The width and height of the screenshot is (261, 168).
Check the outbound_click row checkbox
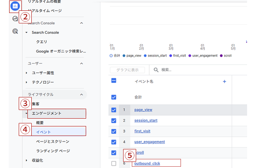(x=114, y=164)
